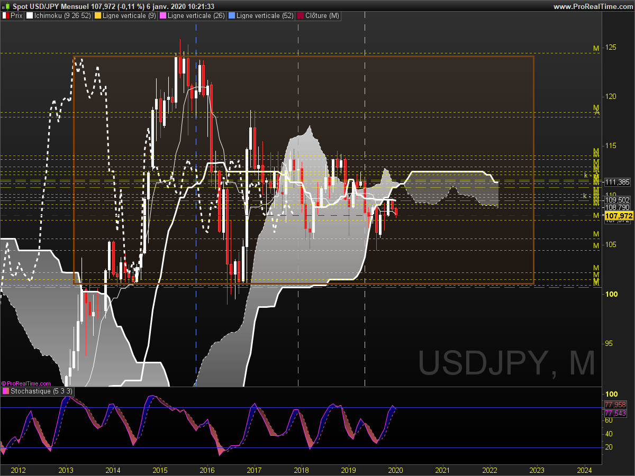Click the red-white Prix color swatch
Viewport: 635px width, 476px height.
(x=6, y=16)
